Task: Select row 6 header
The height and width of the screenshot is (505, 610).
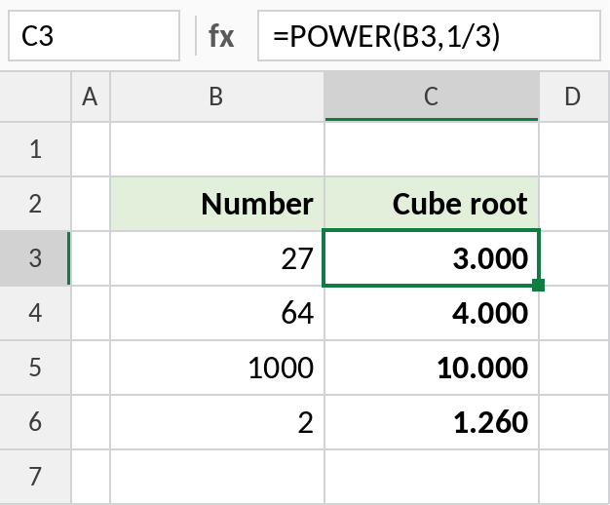Action: [35, 422]
